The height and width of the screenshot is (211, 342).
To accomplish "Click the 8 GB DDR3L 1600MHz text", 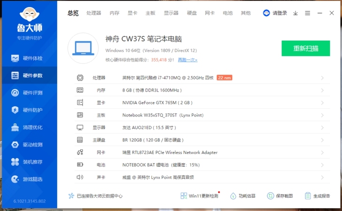I will coord(152,90).
